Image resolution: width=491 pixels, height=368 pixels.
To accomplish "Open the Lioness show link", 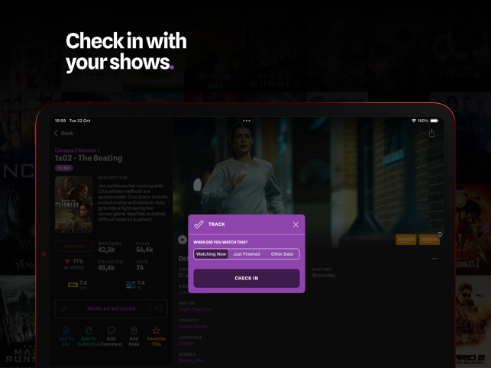I will pos(64,150).
